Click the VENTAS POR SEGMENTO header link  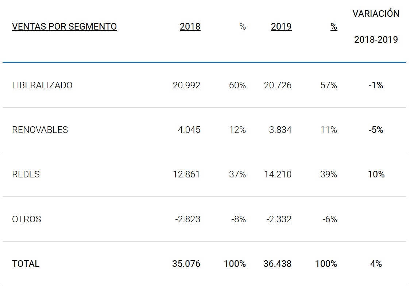point(64,27)
